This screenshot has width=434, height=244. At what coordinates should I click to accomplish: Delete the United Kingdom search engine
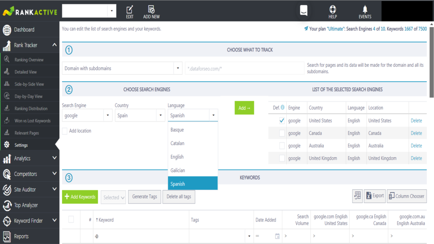(416, 158)
